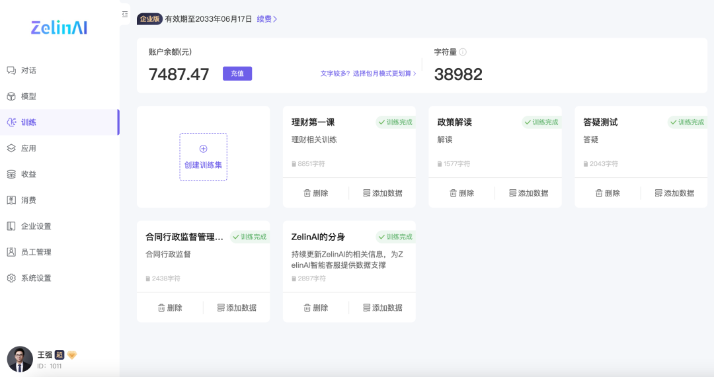Open the 政策解读 training set title
The width and height of the screenshot is (714, 377).
click(x=454, y=122)
